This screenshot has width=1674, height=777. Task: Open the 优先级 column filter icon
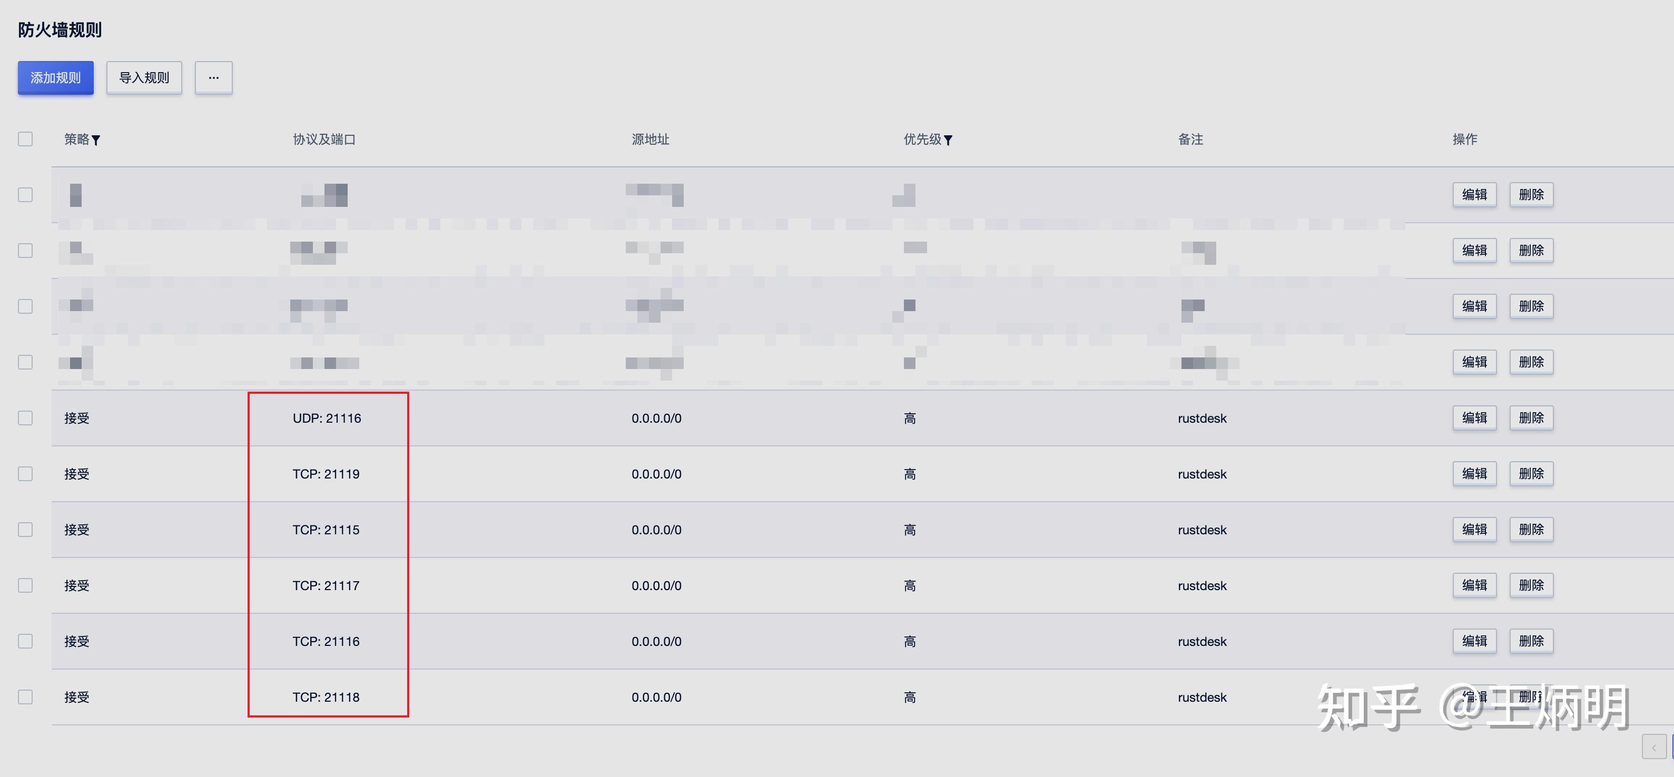tap(948, 141)
